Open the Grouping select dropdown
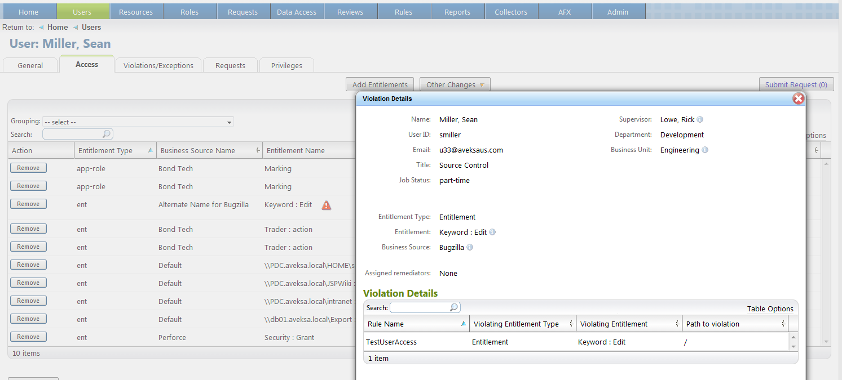Viewport: 842px width, 380px height. click(x=138, y=122)
